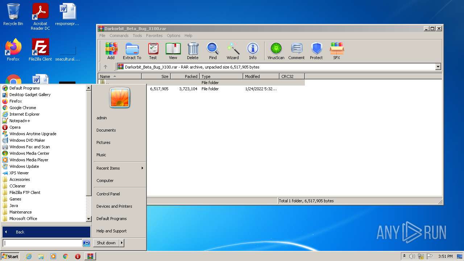The width and height of the screenshot is (464, 261).
Task: Click the Protect shield icon
Action: click(316, 51)
